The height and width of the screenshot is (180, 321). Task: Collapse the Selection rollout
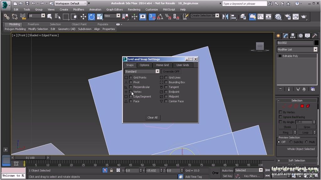coord(297,100)
